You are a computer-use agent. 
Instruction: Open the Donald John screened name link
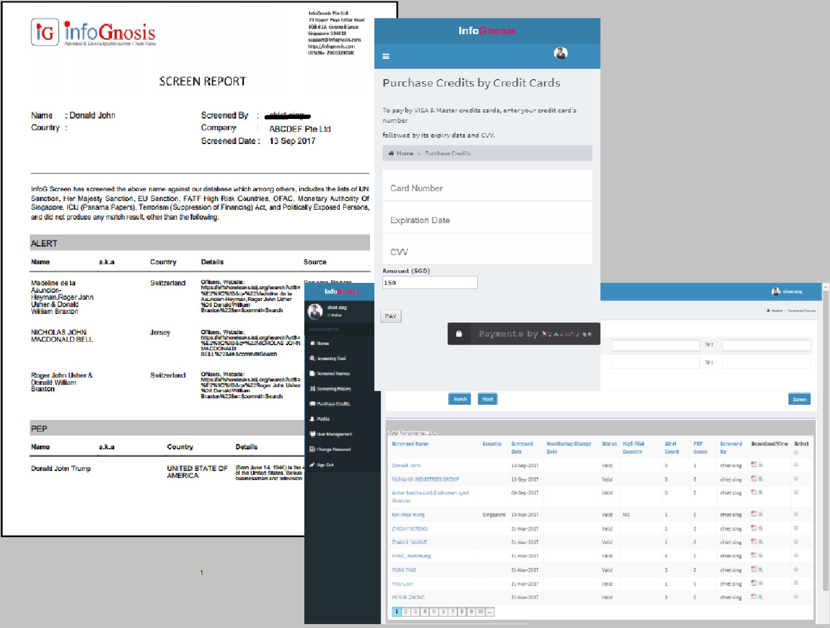click(x=406, y=465)
